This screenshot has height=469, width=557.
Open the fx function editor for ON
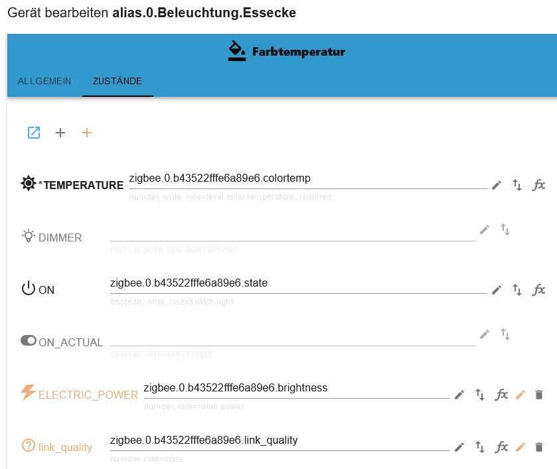pos(538,290)
